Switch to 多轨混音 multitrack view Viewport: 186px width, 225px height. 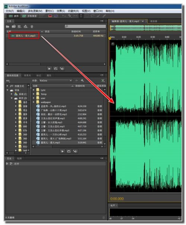click(29, 16)
